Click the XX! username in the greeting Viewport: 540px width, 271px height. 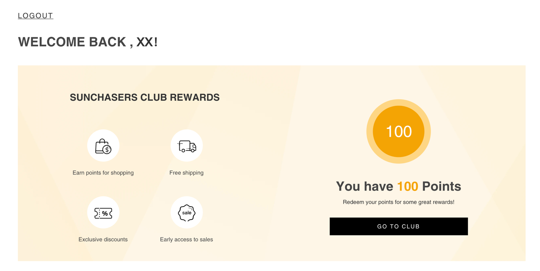pos(147,42)
